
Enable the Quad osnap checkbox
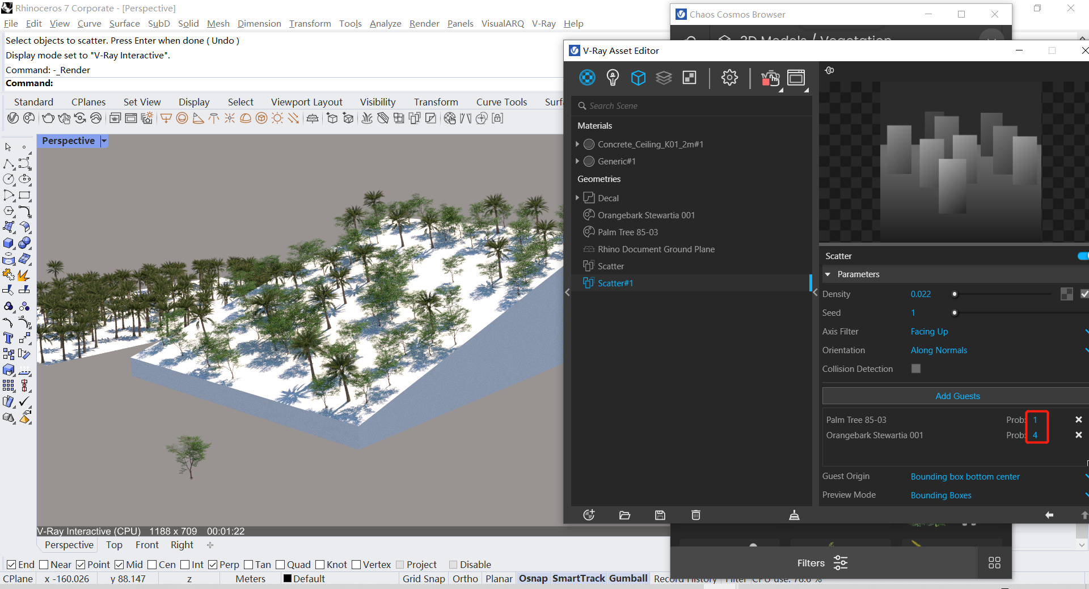(280, 565)
